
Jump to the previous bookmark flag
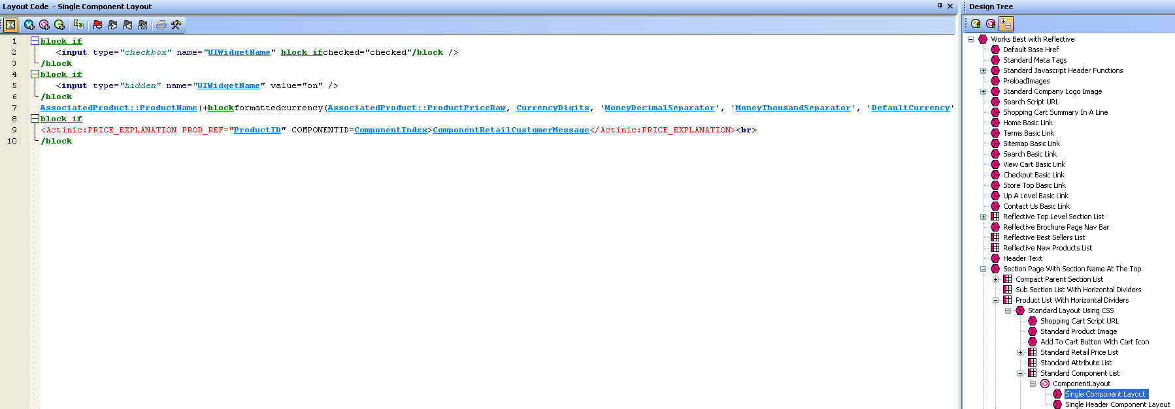click(127, 25)
